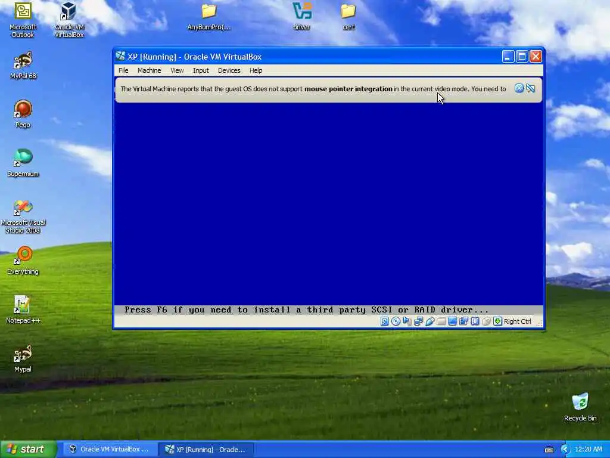
Task: Click the CPU processor indicator icon
Action: point(475,321)
